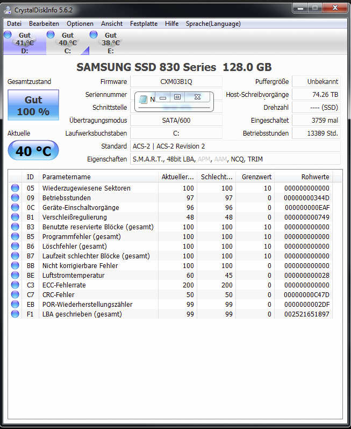Click status orb for Löschfehler (gesamt) row

coord(15,246)
